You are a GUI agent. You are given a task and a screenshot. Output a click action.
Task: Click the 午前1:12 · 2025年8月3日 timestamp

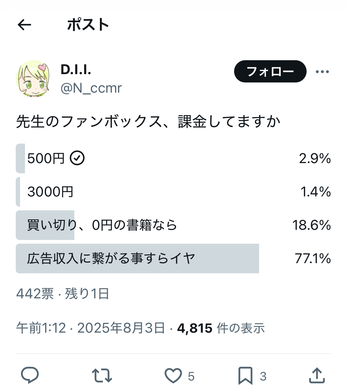point(90,328)
